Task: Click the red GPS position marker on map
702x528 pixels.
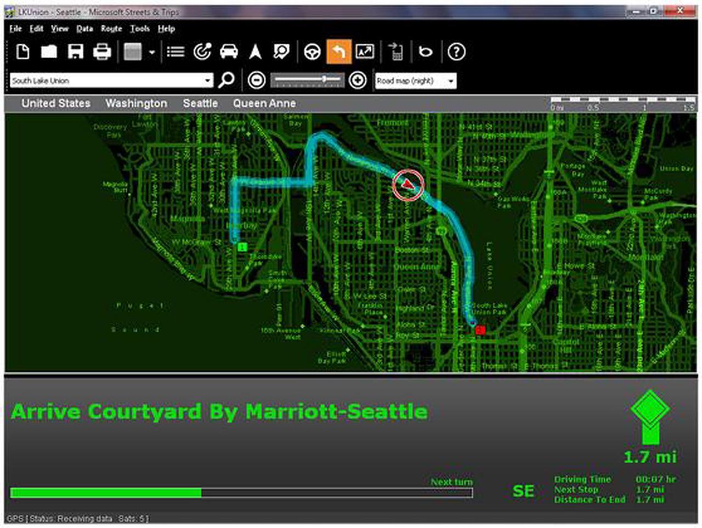Action: 408,185
